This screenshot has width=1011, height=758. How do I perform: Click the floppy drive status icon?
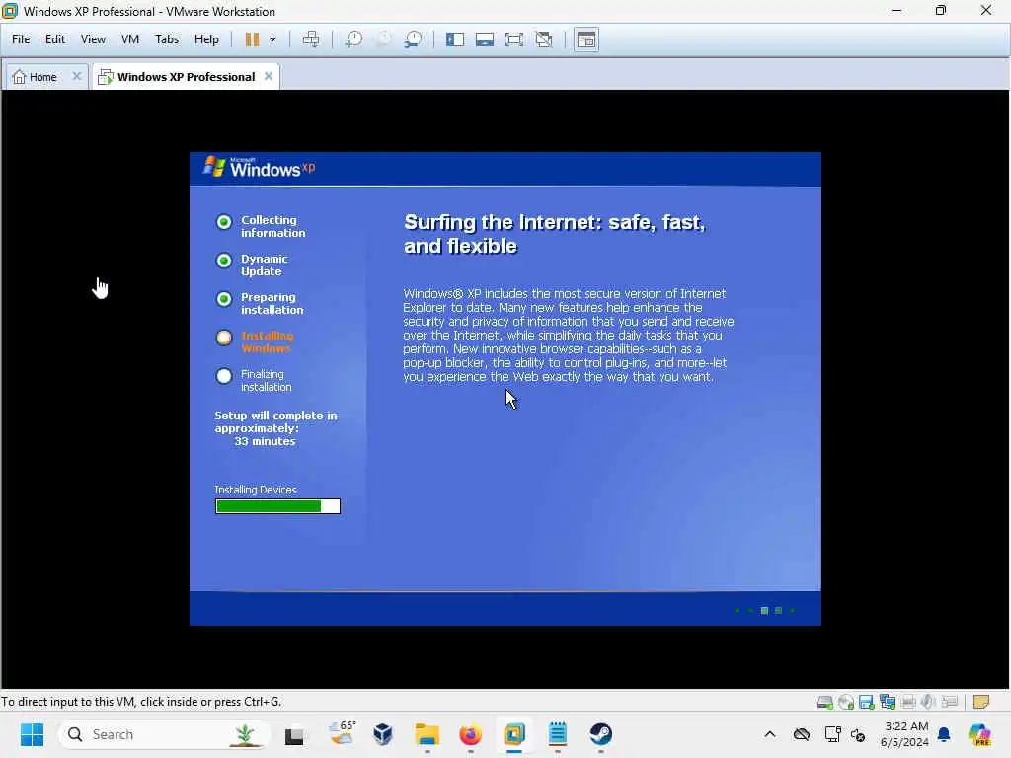coord(867,702)
